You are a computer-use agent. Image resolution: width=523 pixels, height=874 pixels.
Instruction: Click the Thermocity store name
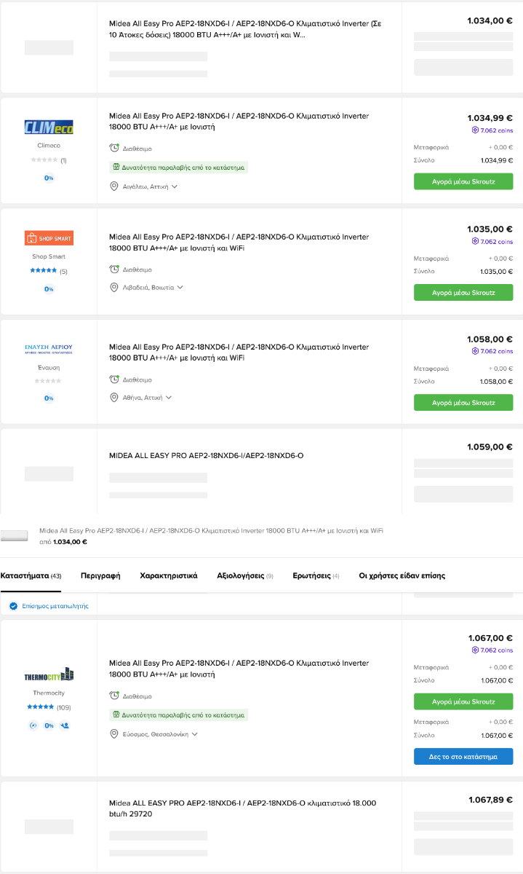point(49,693)
